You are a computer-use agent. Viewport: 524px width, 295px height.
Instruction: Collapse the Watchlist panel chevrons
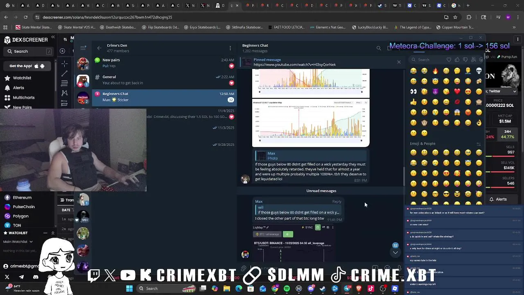coord(53,233)
